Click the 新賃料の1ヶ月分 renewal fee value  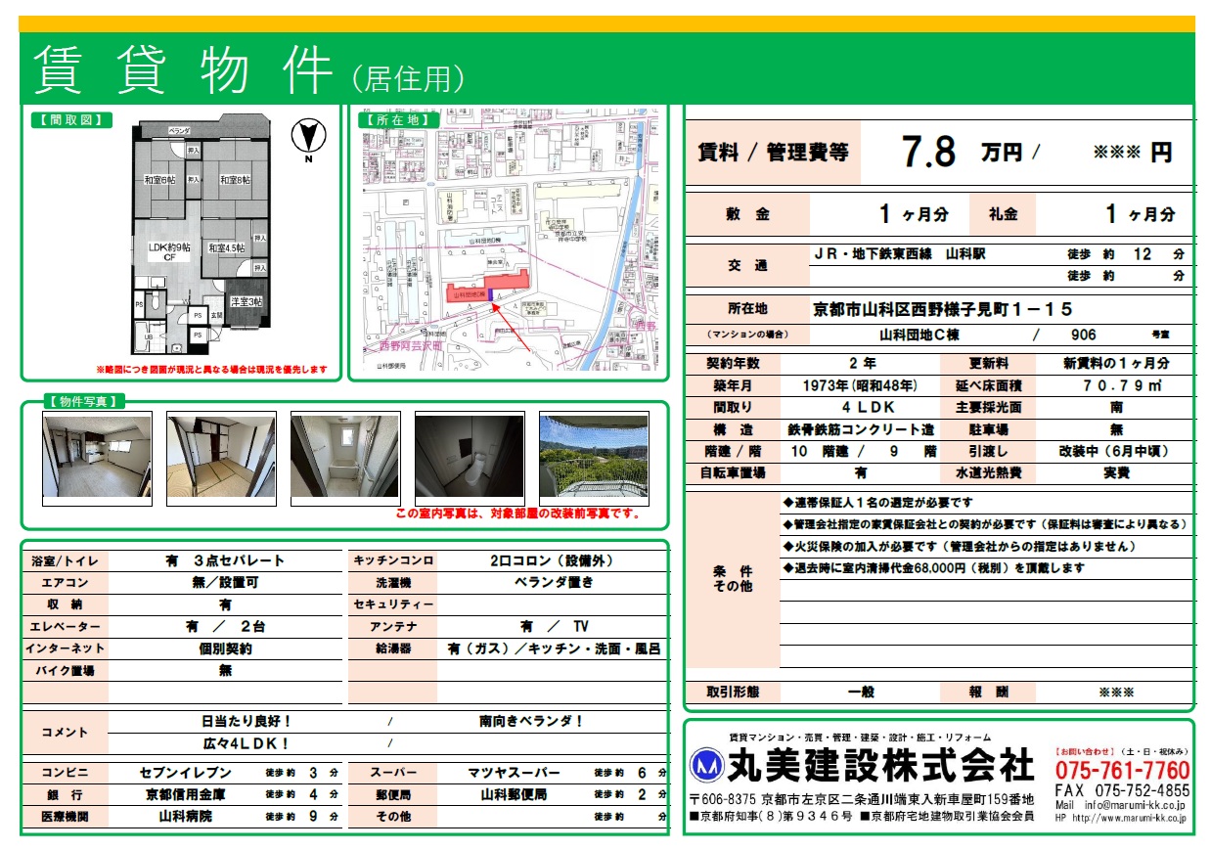(1116, 363)
